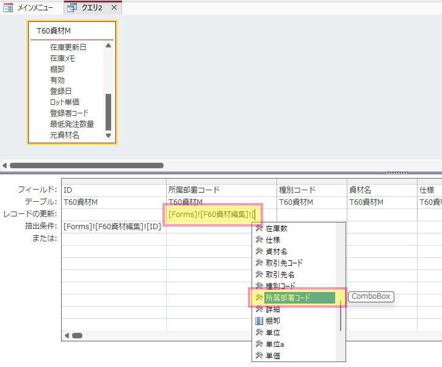
Task: Select 登録者コード in T60資材M field list
Action: 69,113
